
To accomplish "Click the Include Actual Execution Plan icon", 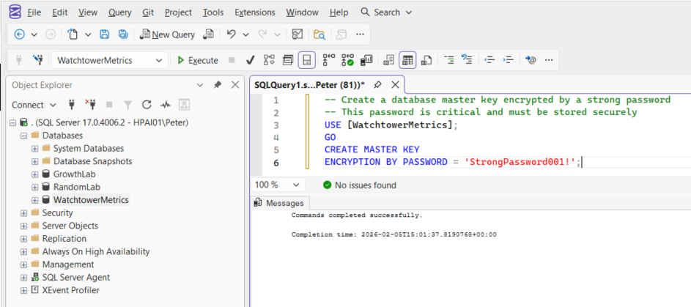I will point(328,60).
